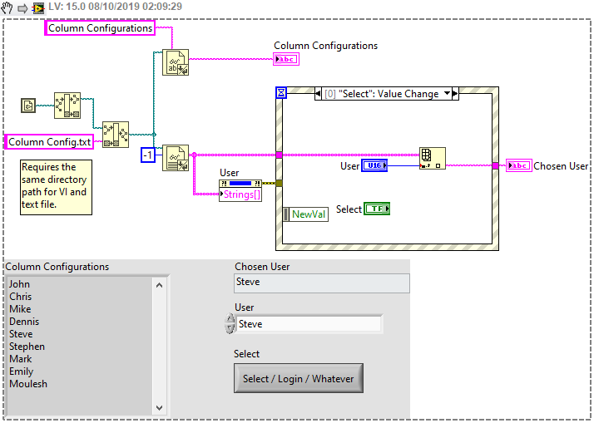Click John in the Column Configurations list
Screen dimensions: 594x423
tap(19, 284)
